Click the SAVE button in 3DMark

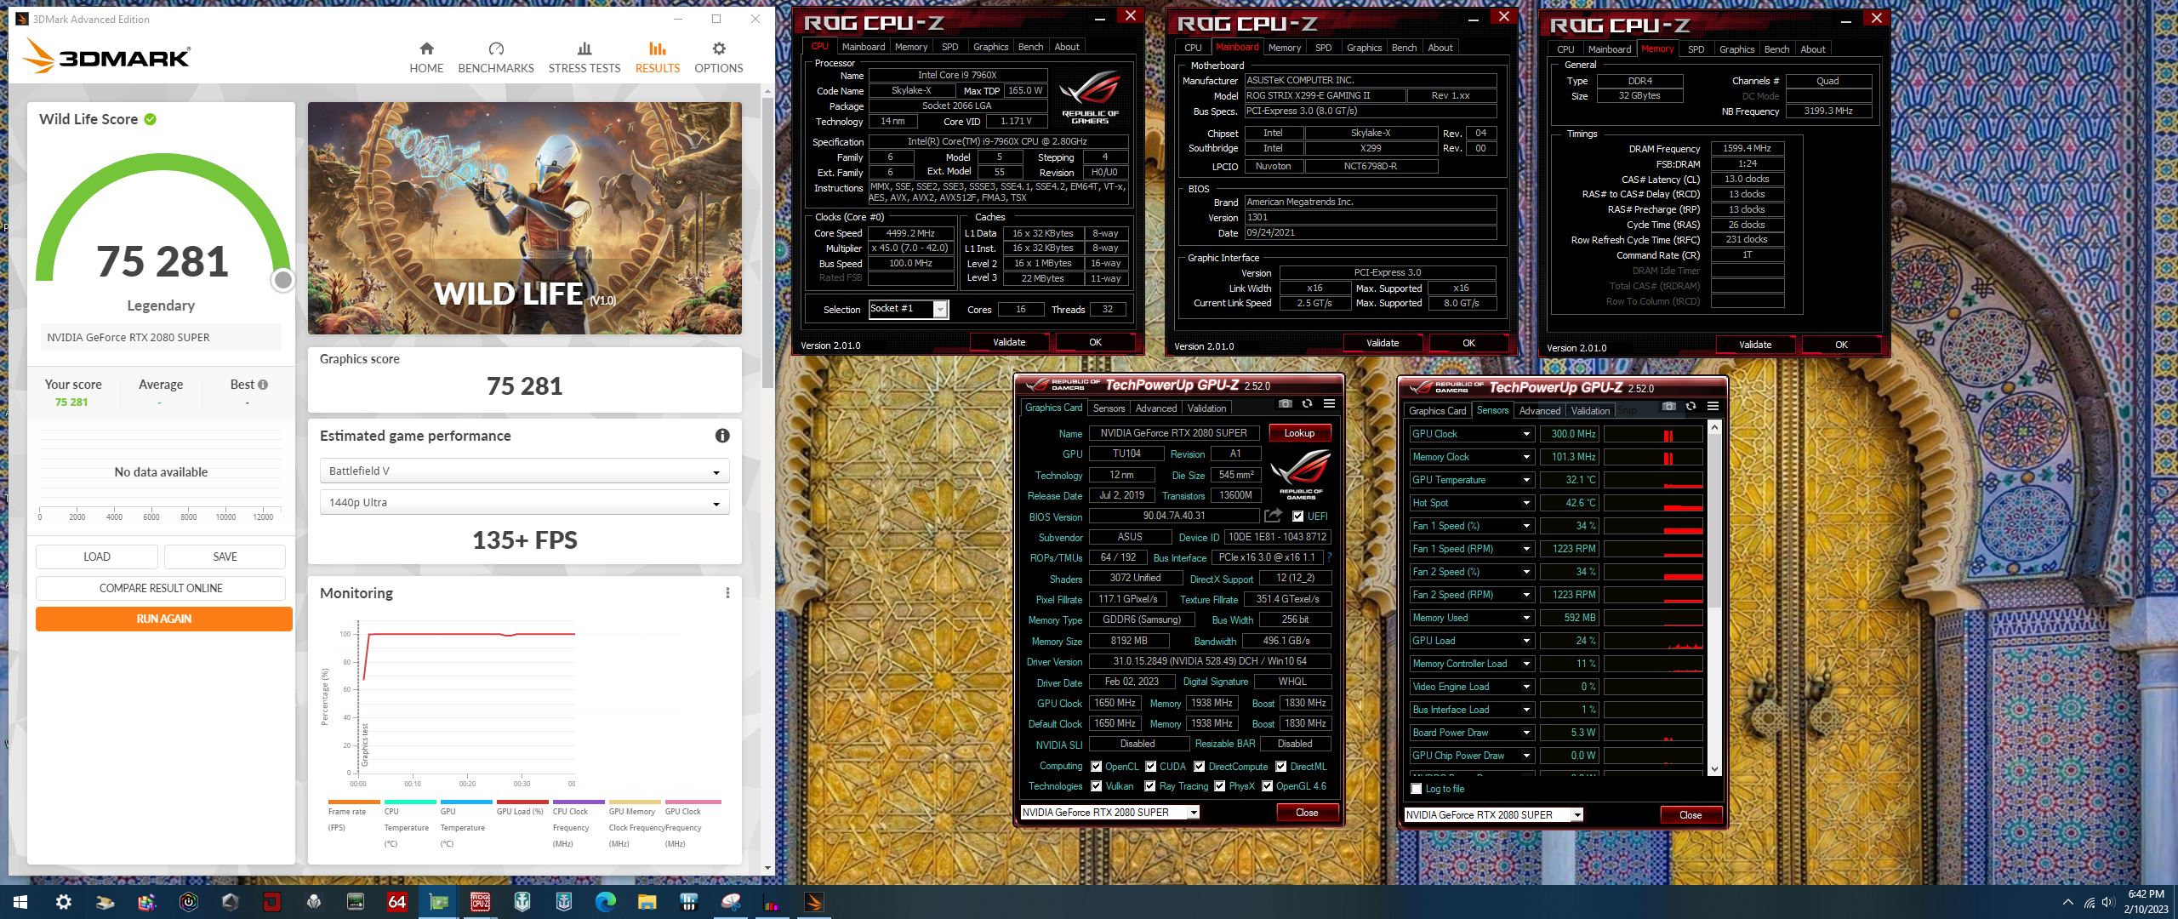coord(225,557)
